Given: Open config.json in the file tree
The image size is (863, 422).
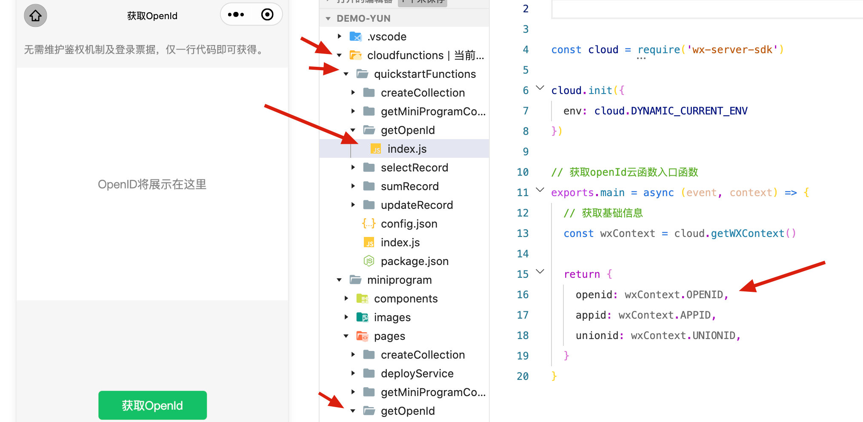Looking at the screenshot, I should (x=409, y=224).
